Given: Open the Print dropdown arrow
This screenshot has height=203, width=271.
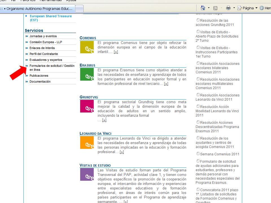Looking at the screenshot, I should coord(234,8).
